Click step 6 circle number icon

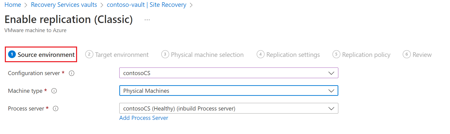[407, 54]
